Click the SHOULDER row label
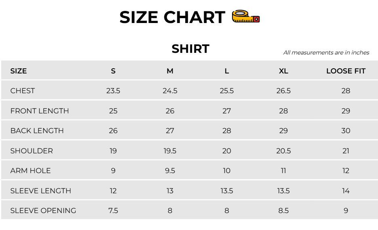 (32, 151)
